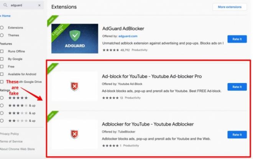Screen dimensions: 253x159
Task: Open the adguard.com link
Action: (128, 36)
